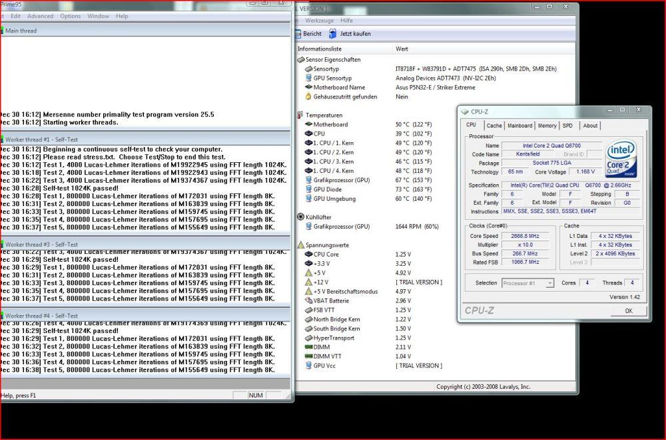Click the Intel Core 2 Quad logo
666x440 pixels.
621,158
